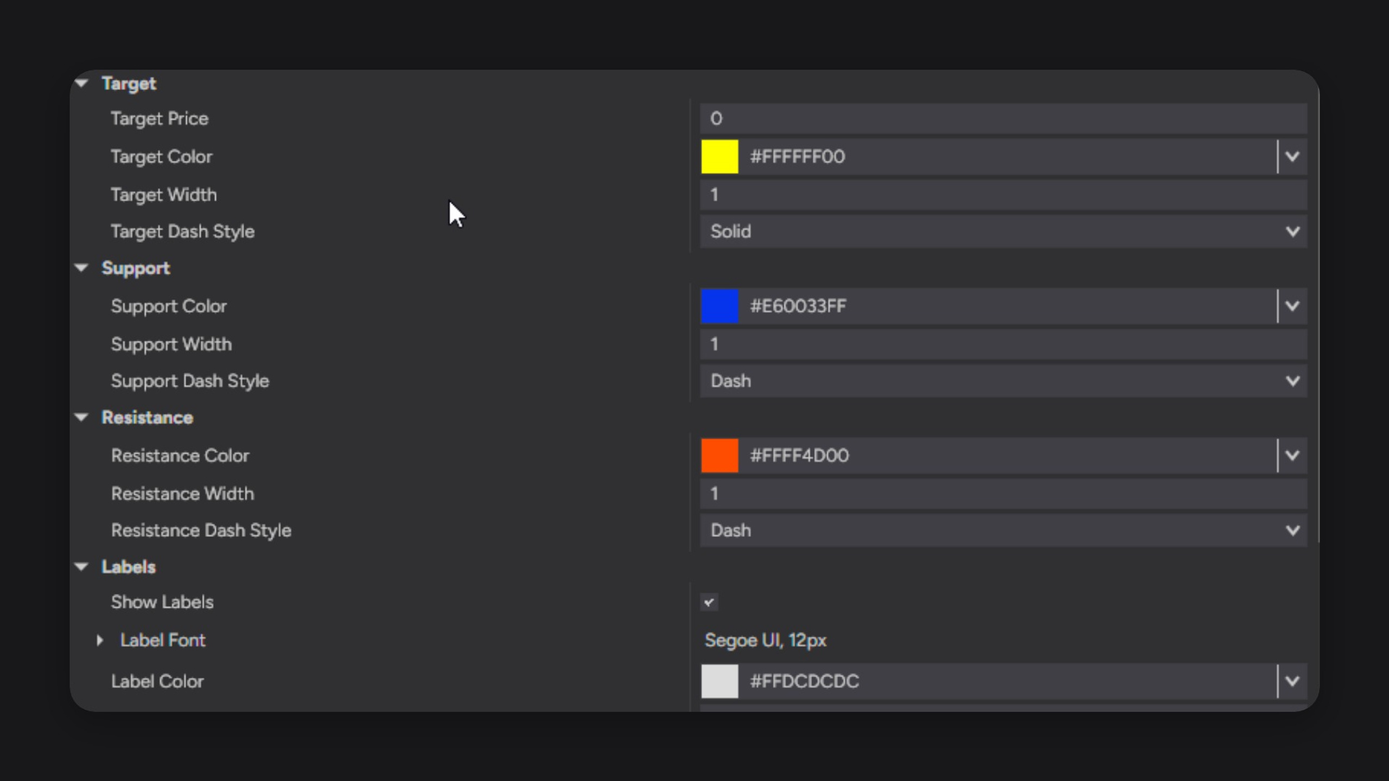The image size is (1389, 781).
Task: Open the Label Color dropdown arrow
Action: click(x=1292, y=681)
